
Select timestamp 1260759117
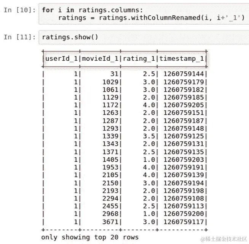click(184, 222)
